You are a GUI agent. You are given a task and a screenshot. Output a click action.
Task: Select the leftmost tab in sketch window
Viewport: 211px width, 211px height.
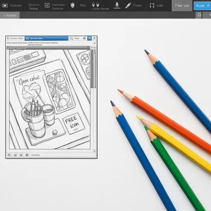tap(15, 38)
